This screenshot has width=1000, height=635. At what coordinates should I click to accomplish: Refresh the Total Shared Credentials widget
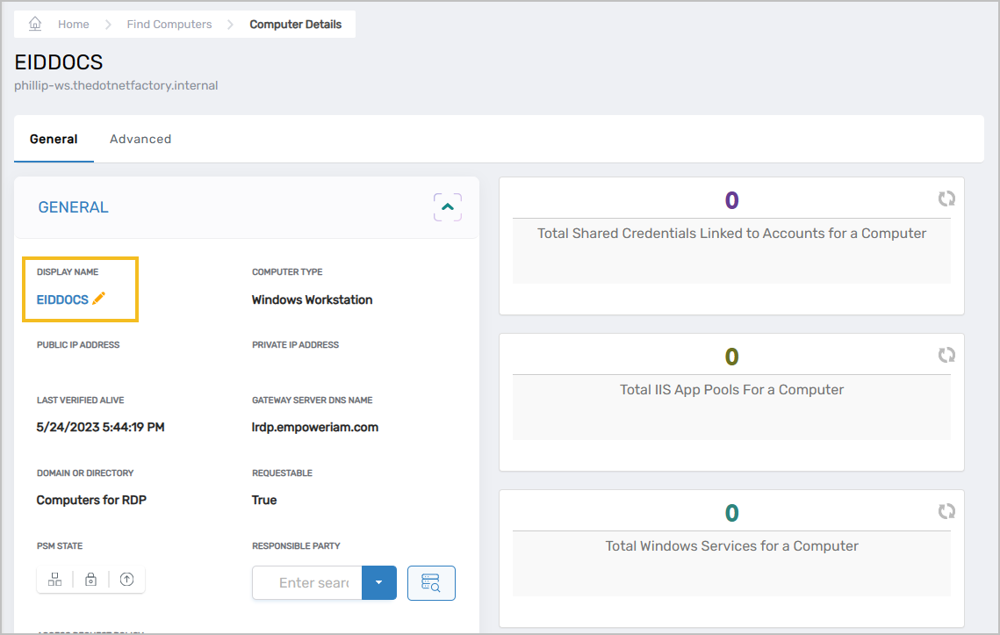pyautogui.click(x=946, y=199)
